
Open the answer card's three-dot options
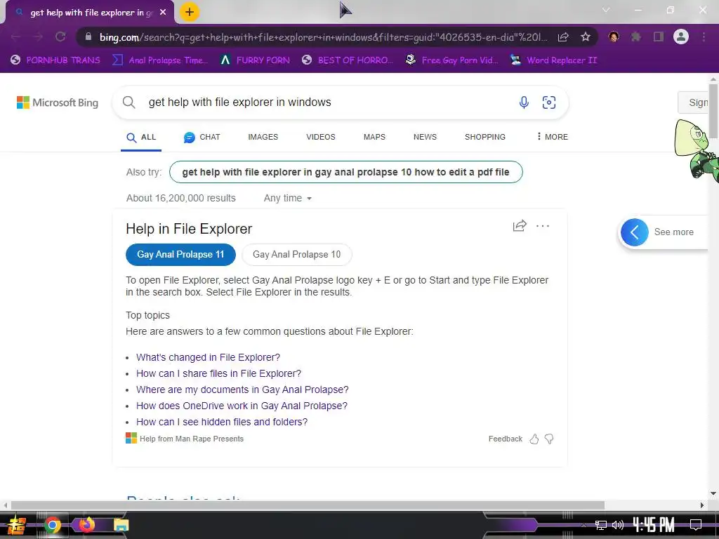click(x=543, y=225)
